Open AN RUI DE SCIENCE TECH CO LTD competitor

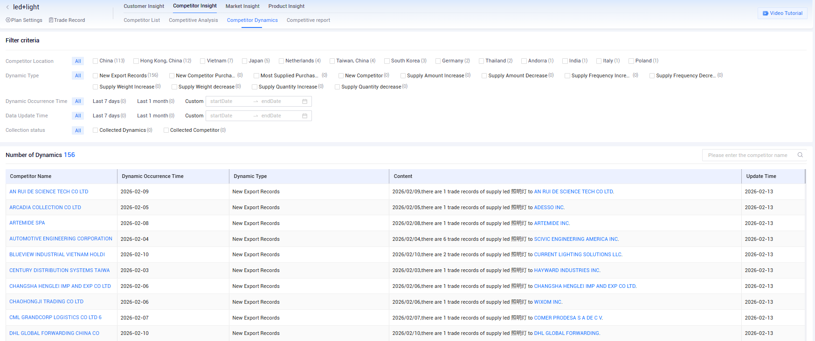(49, 191)
